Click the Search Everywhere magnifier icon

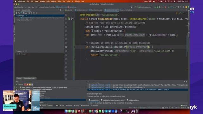pos(184,7)
